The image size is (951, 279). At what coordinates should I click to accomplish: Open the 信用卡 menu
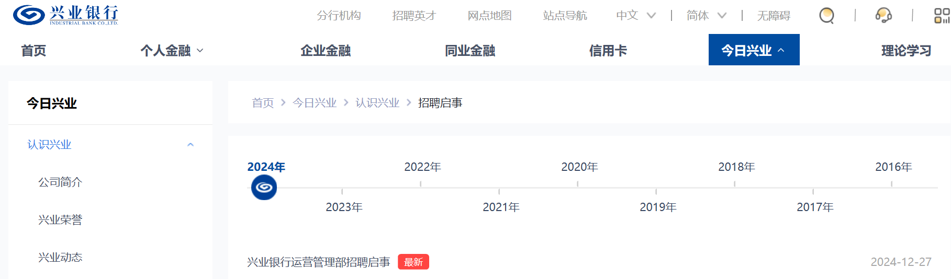(608, 51)
